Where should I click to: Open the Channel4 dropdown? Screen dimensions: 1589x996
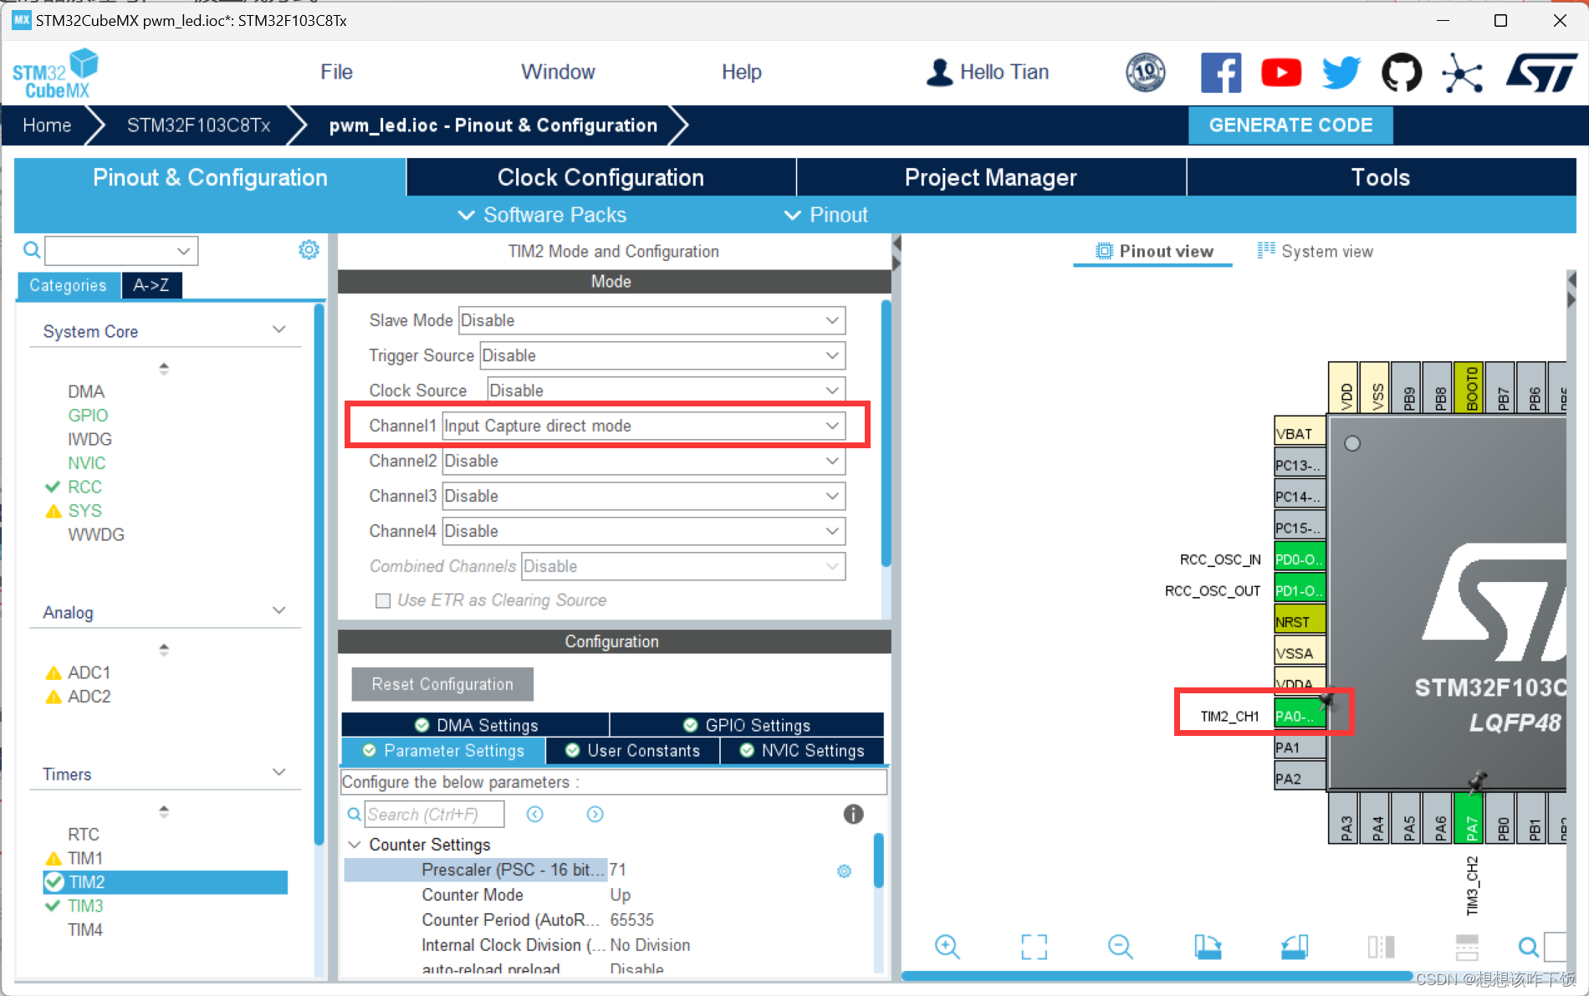click(643, 531)
